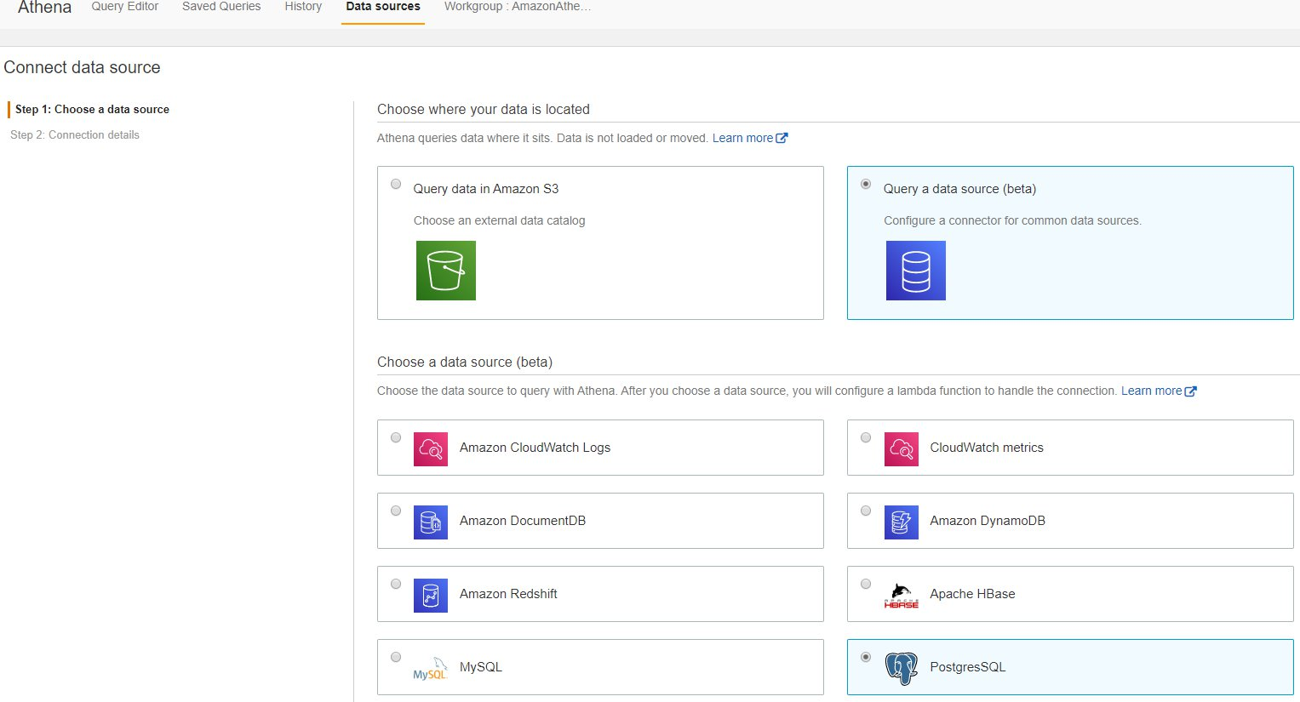Choose CloudWatch metrics radio button

[866, 437]
